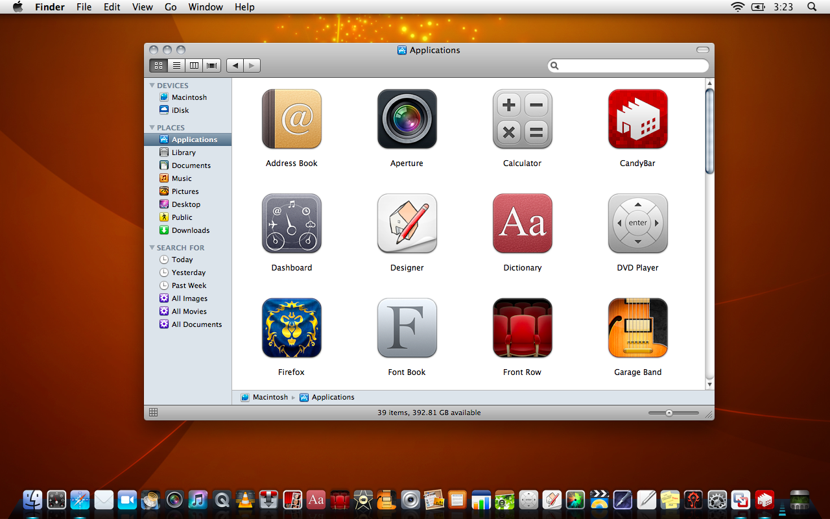Switch to column view
Screen dimensions: 830x519
tap(194, 65)
